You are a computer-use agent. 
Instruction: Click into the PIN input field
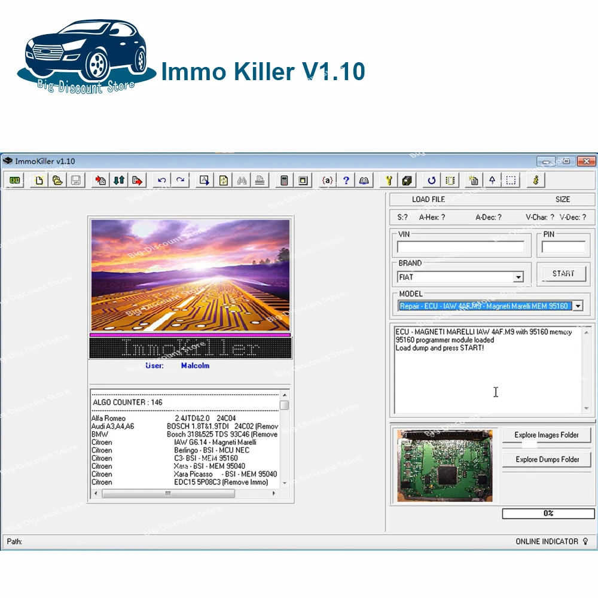[564, 247]
